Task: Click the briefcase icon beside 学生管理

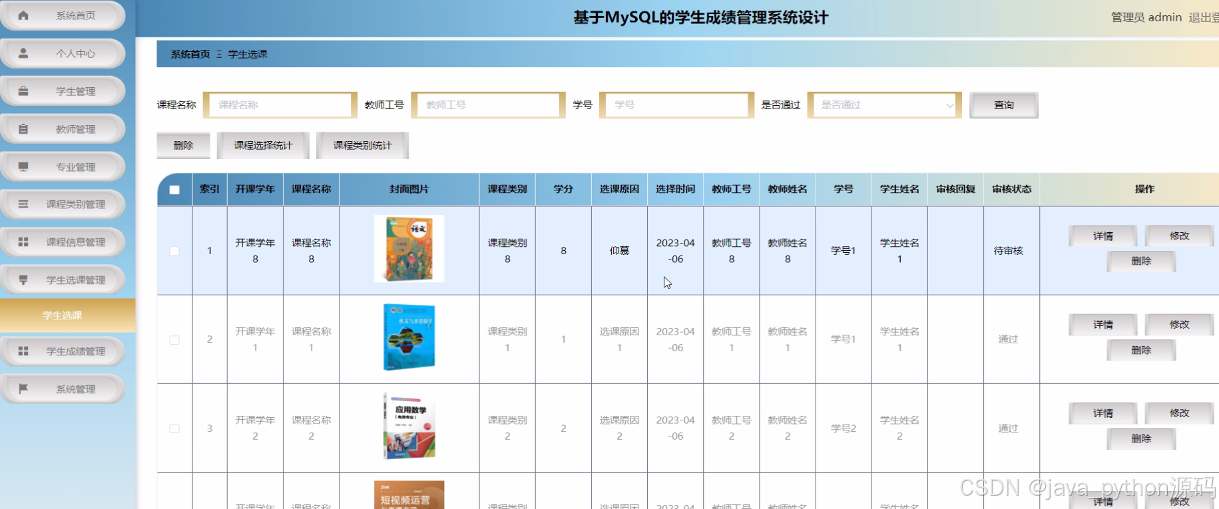Action: pos(23,91)
